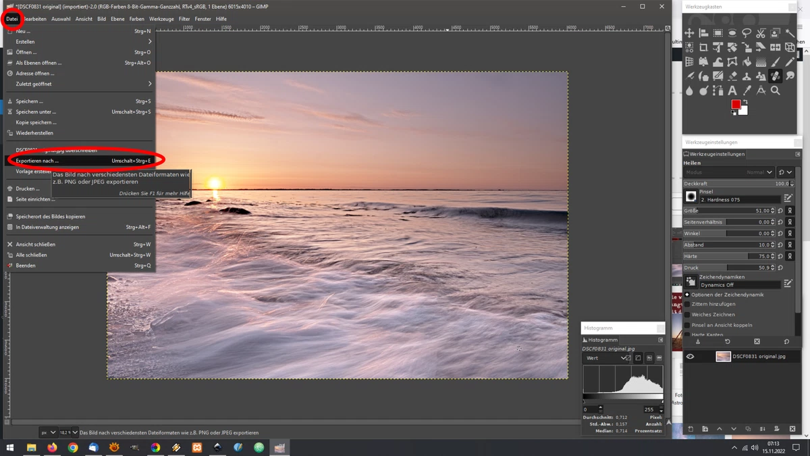The image size is (810, 456).
Task: Select the Bucket Fill tool
Action: (747, 61)
